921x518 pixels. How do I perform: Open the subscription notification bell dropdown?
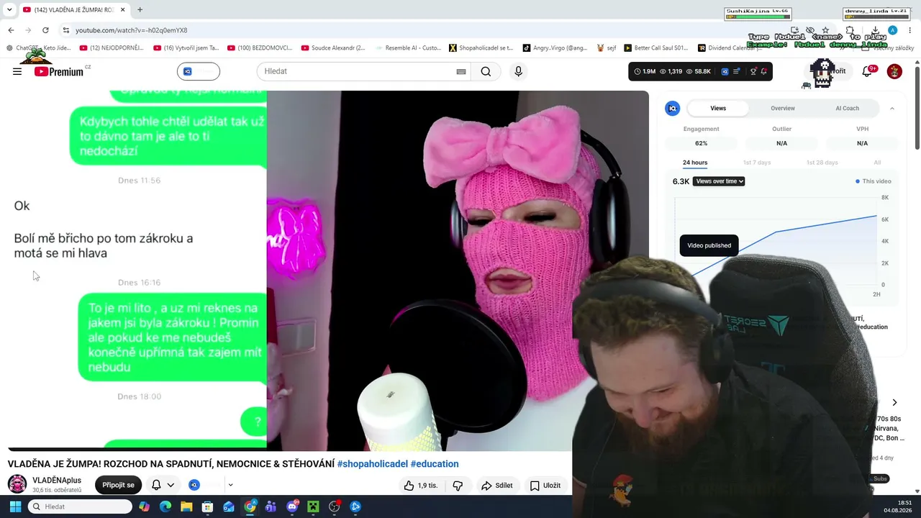click(x=163, y=485)
